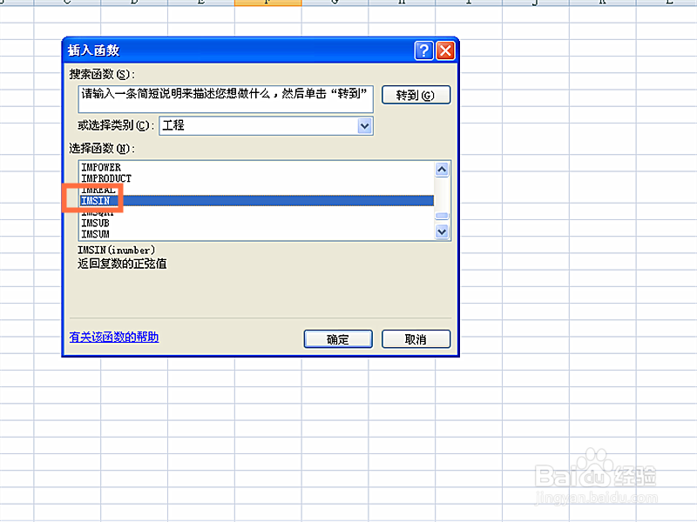
Task: Select IMSUM in the function list
Action: 95,234
